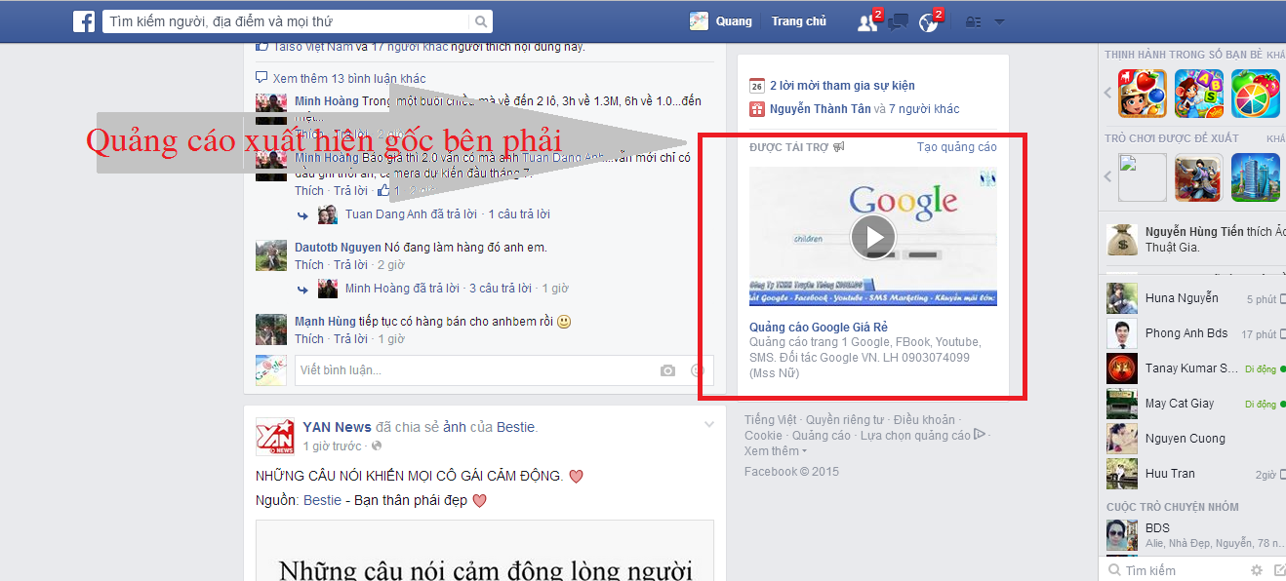Open friend requests with badge 2
Viewport: 1286px width, 581px height.
point(866,22)
